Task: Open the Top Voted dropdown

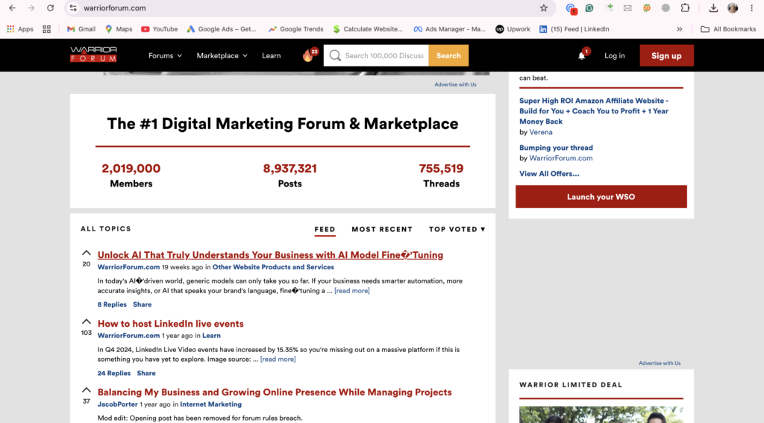Action: (x=457, y=229)
